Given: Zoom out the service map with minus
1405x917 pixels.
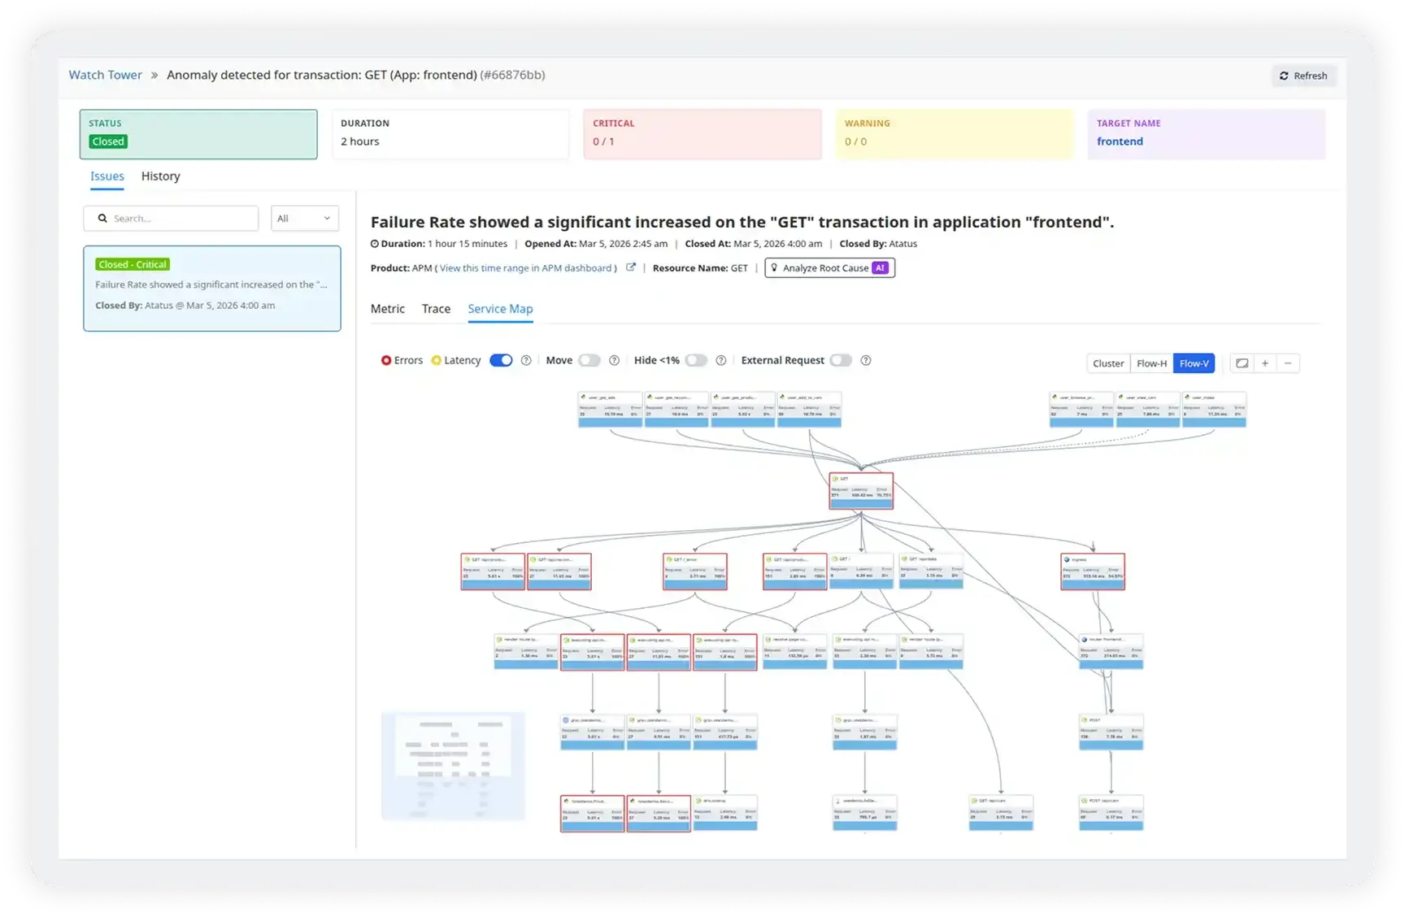Looking at the screenshot, I should tap(1288, 363).
